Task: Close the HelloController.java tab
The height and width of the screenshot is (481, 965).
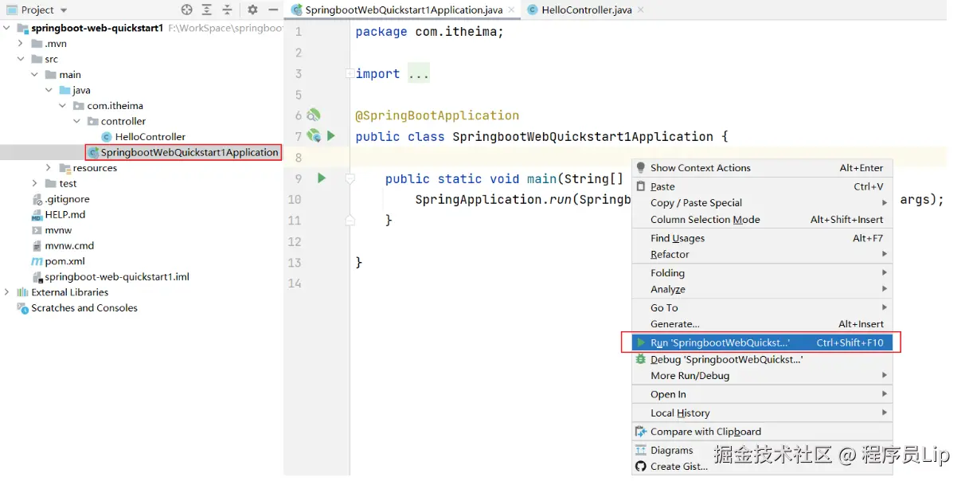Action: [640, 10]
